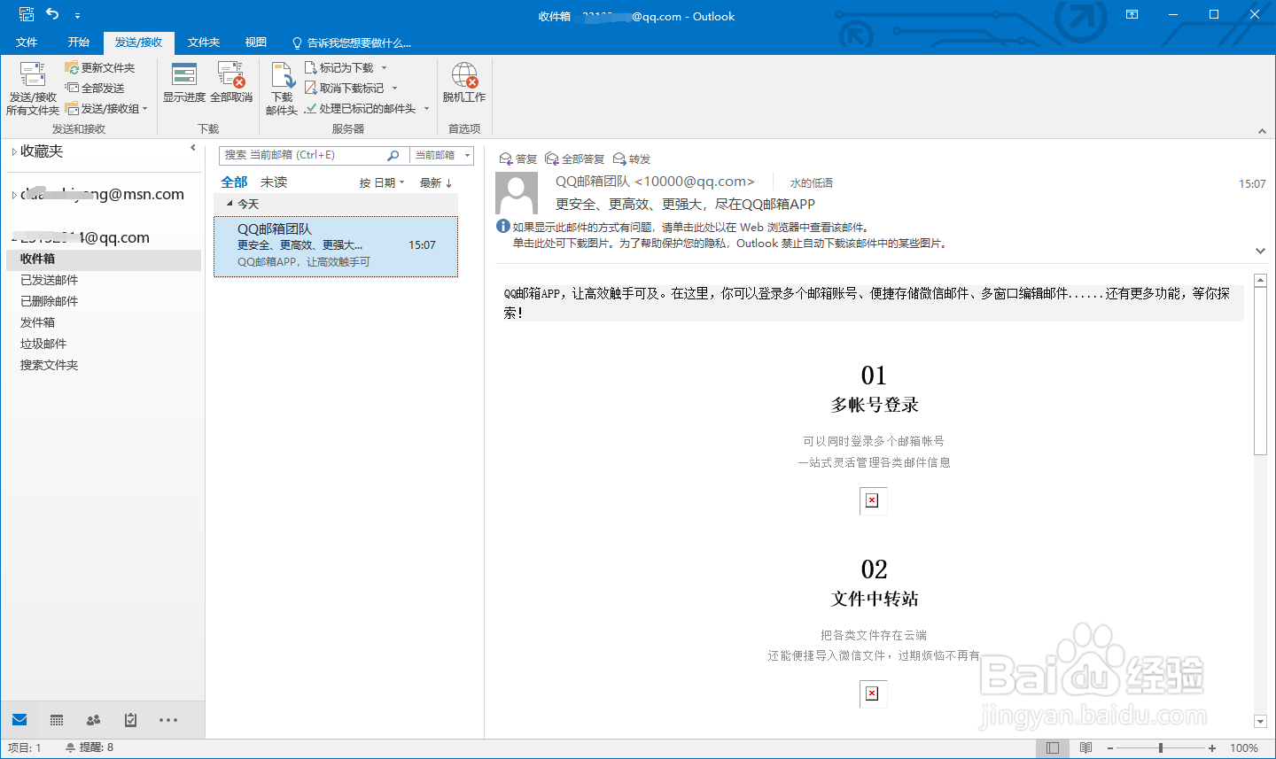Click Reading view icon in status bar
This screenshot has height=759, width=1276.
(x=1085, y=748)
